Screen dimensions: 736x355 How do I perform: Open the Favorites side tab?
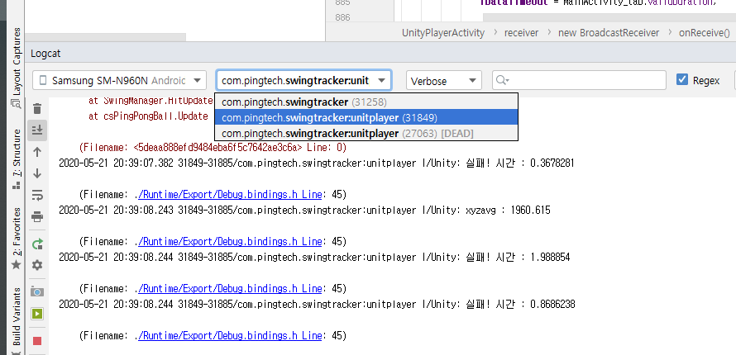pyautogui.click(x=17, y=239)
